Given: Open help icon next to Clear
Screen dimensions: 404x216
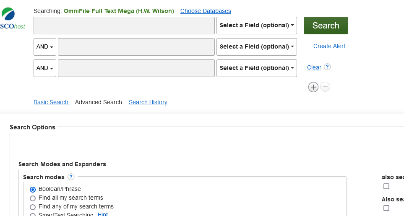Looking at the screenshot, I should coord(328,67).
